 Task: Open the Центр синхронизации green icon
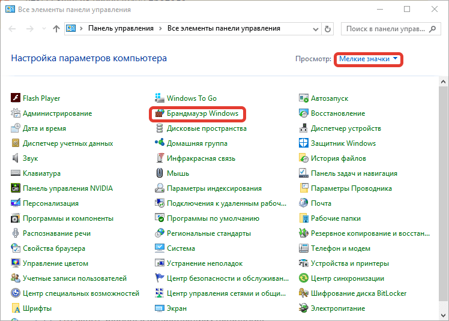coord(304,278)
